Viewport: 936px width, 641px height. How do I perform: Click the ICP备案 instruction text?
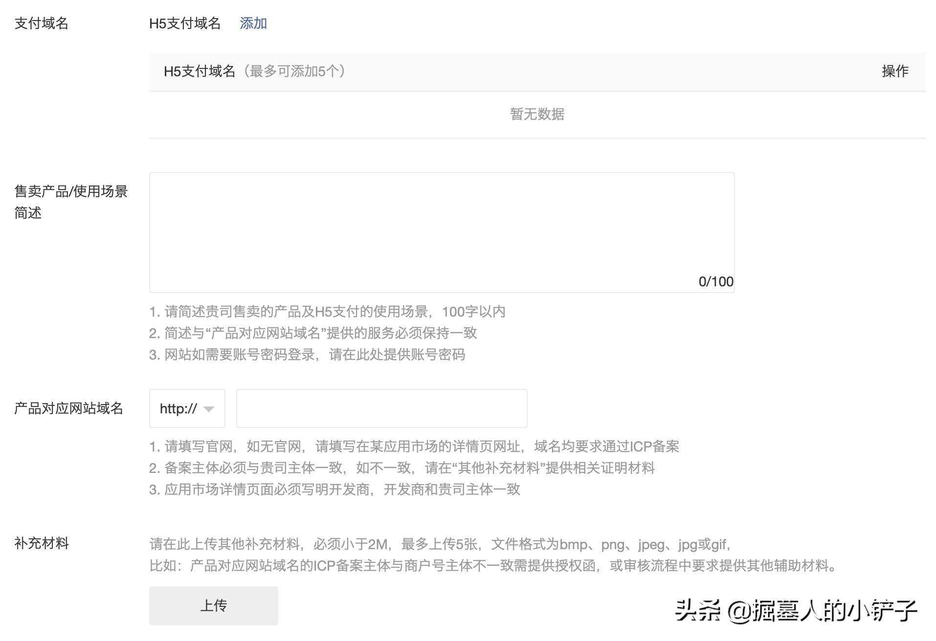pos(416,446)
